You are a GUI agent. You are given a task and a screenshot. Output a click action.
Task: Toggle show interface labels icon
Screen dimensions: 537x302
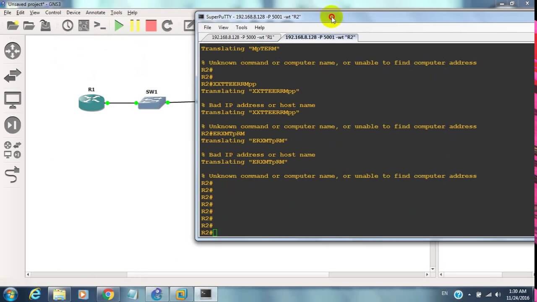[x=83, y=26]
